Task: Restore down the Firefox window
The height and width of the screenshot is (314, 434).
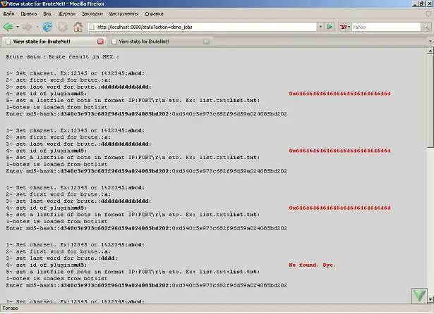Action: (421, 4)
